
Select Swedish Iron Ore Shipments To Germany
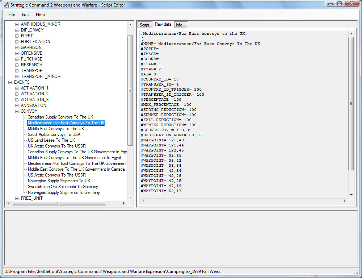coord(63,187)
